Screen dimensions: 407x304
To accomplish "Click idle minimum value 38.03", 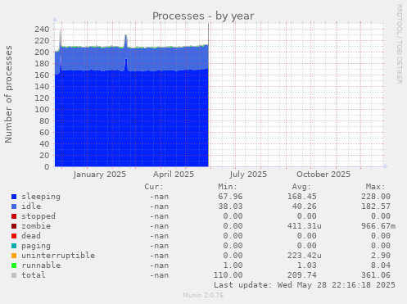I will pyautogui.click(x=230, y=206).
